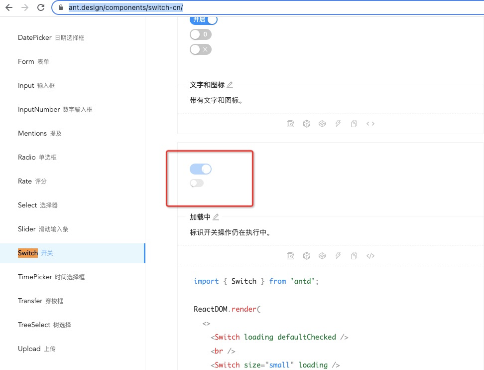Open 文字和图标 demo in StackBlitz
The height and width of the screenshot is (370, 484).
click(x=338, y=124)
